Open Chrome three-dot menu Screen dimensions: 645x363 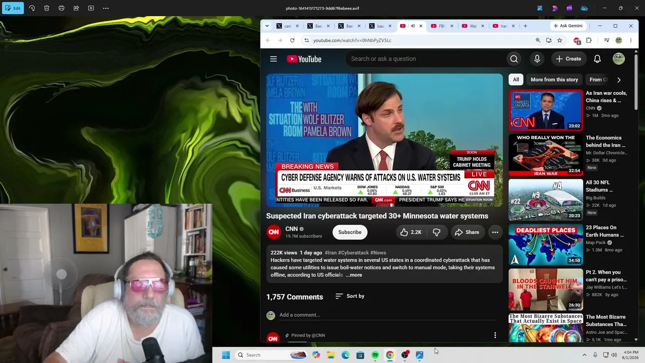tap(631, 40)
